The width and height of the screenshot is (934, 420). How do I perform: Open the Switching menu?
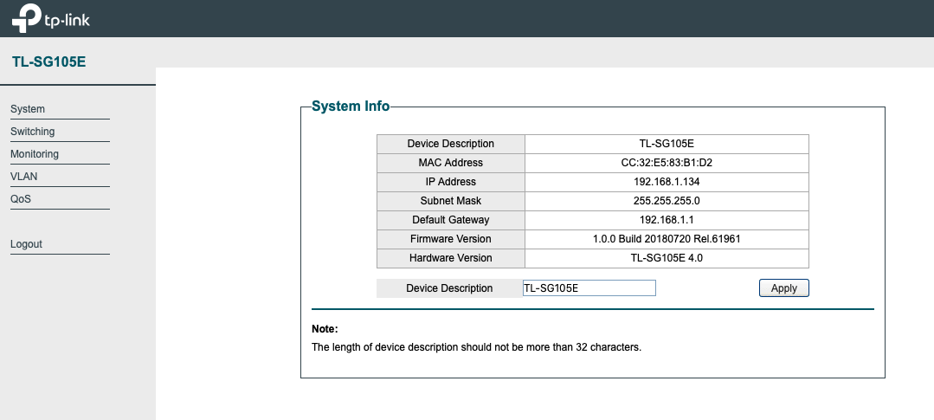(32, 132)
